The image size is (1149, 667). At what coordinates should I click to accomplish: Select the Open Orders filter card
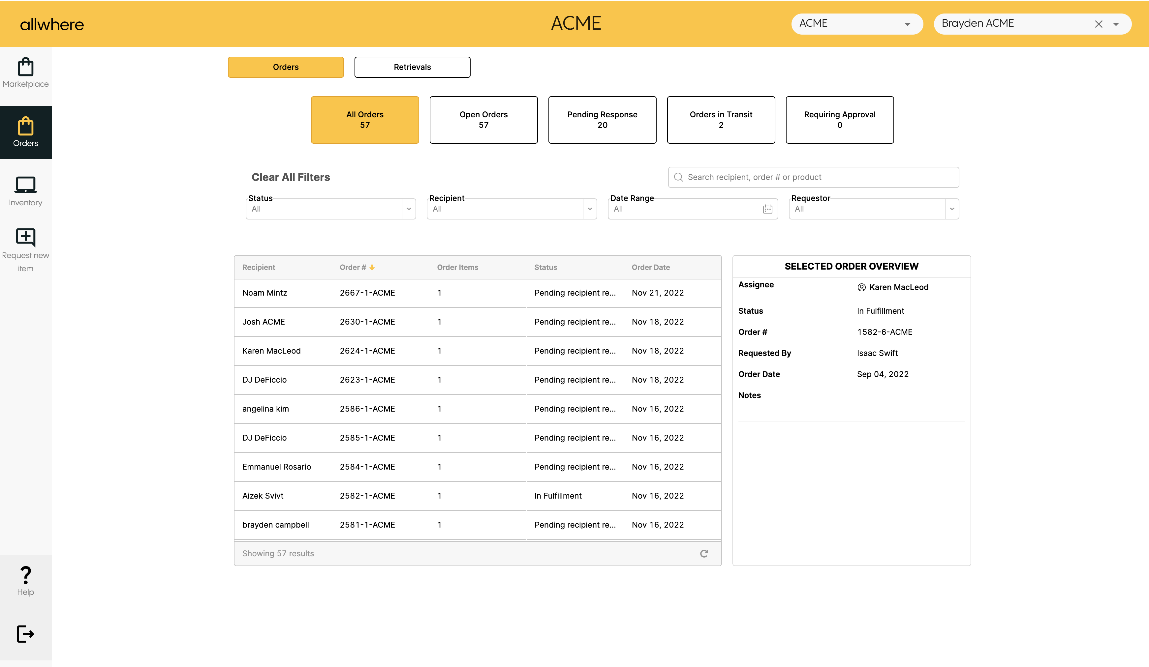click(483, 119)
